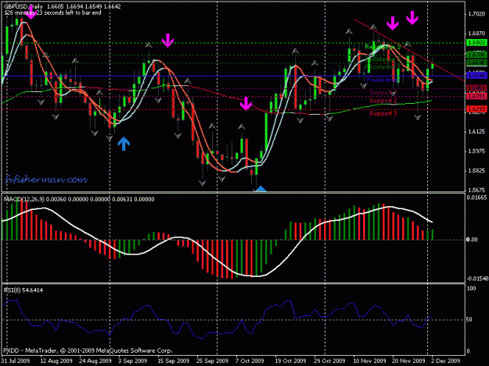The width and height of the screenshot is (489, 366).
Task: Click the 10 Nov 2009 date label
Action: tap(369, 361)
